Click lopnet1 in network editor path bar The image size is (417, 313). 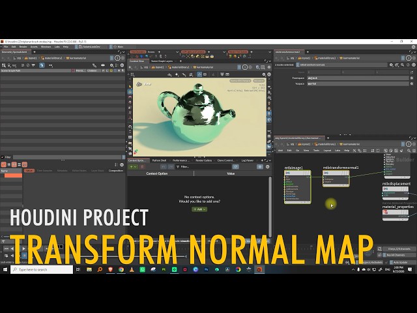[304, 144]
